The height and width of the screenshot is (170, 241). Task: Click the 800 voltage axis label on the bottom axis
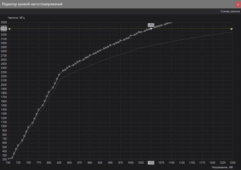click(x=49, y=163)
